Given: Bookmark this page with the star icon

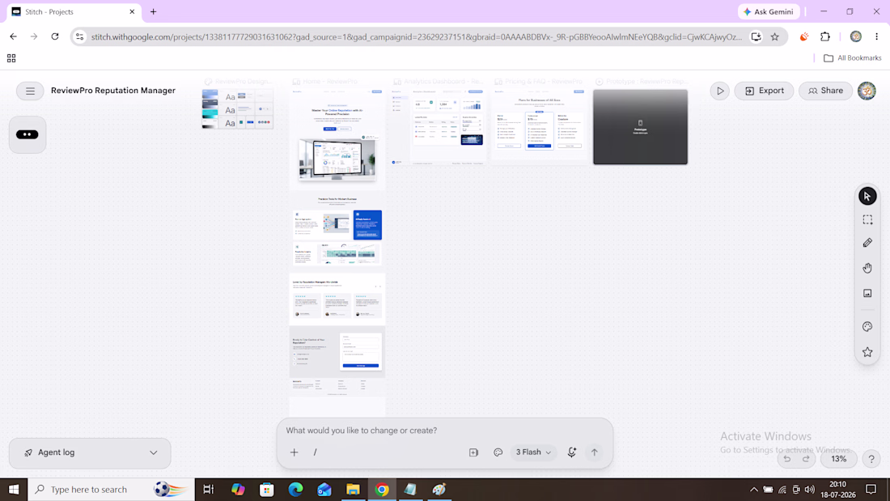Looking at the screenshot, I should 775,37.
